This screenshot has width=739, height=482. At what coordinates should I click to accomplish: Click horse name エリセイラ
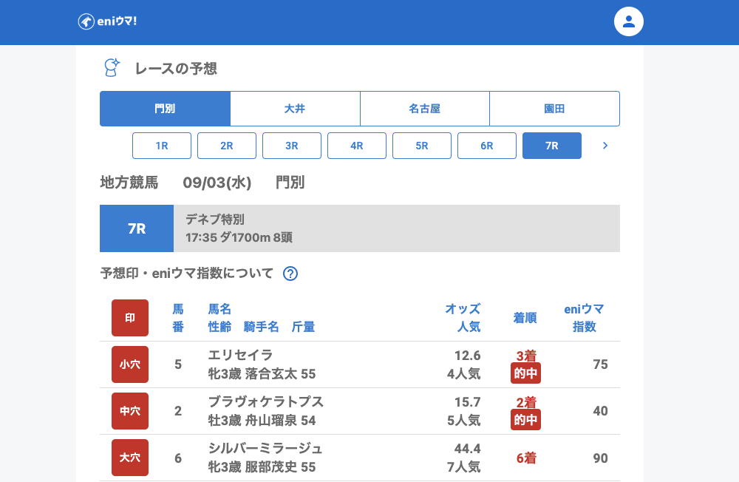241,355
